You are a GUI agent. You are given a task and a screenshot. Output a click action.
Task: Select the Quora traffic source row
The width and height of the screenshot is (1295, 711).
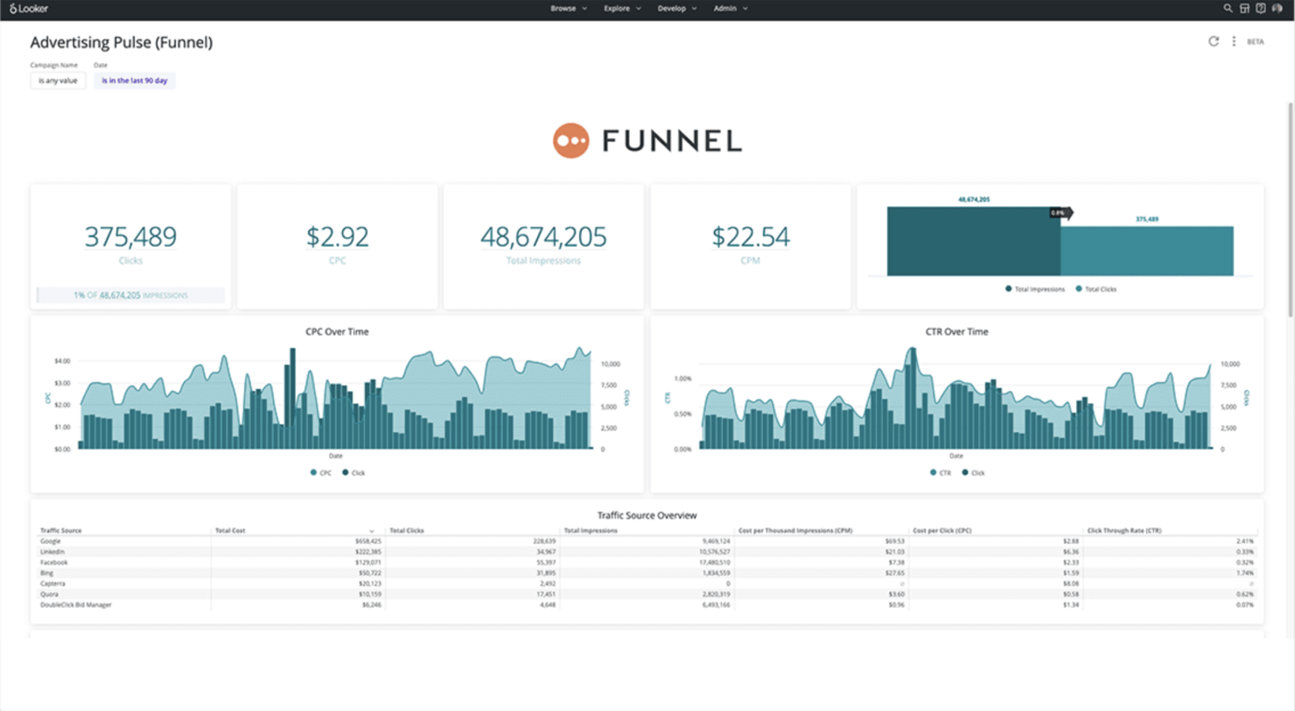647,594
